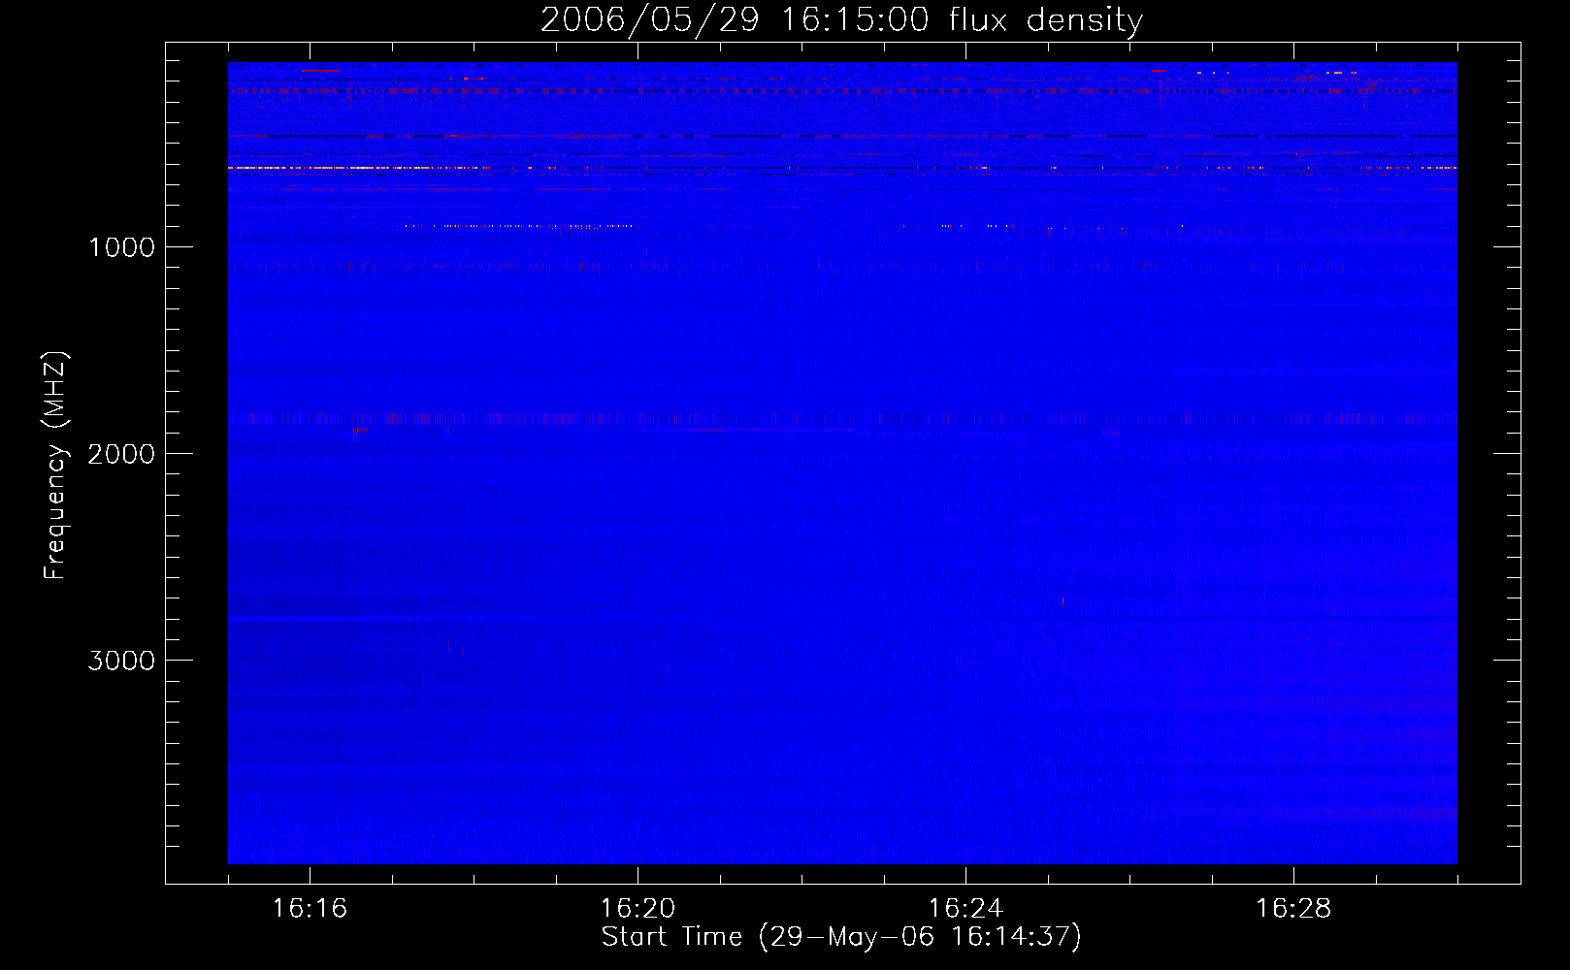
Task: Click the '1000' frequency tick label
Action: tap(121, 247)
